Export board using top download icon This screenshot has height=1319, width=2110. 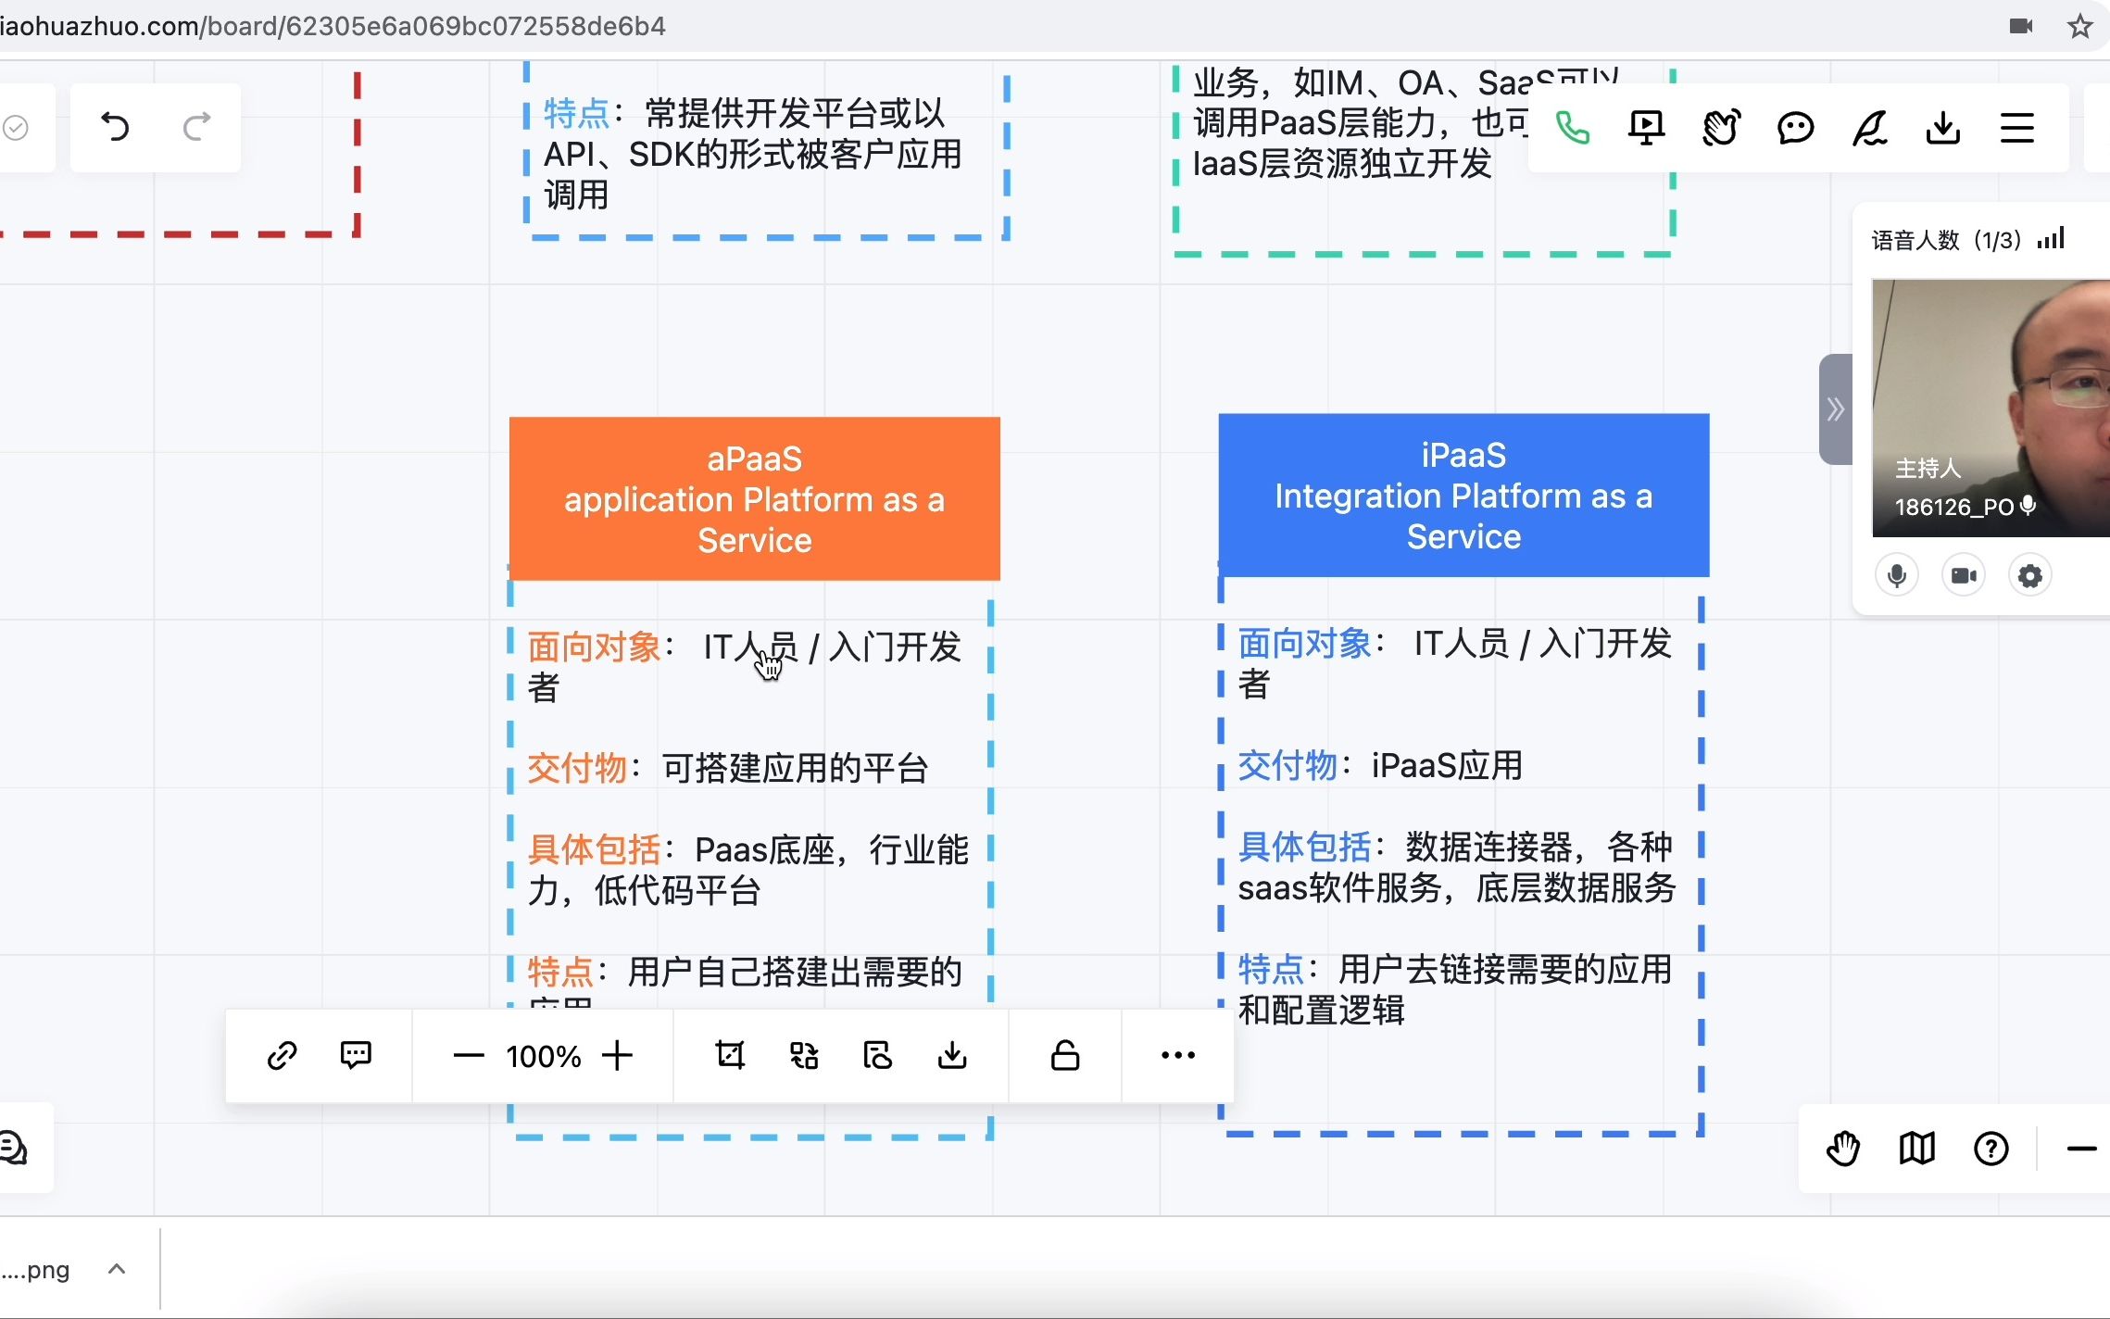tap(1943, 128)
